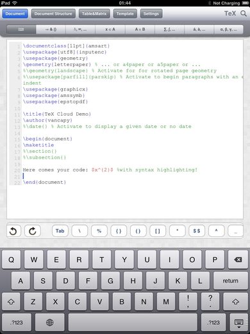Click the magnifying glass search icon

tap(244, 13)
